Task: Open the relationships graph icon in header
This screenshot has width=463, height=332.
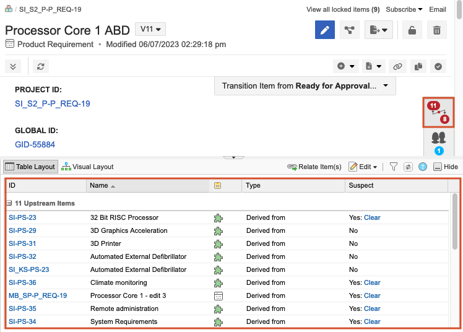Action: point(350,30)
